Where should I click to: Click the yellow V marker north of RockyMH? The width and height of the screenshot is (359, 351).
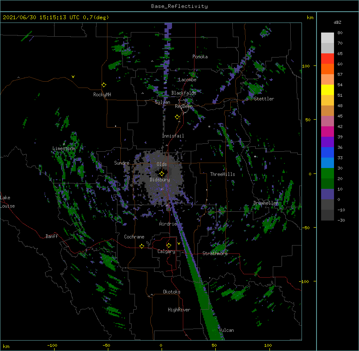tap(73, 77)
